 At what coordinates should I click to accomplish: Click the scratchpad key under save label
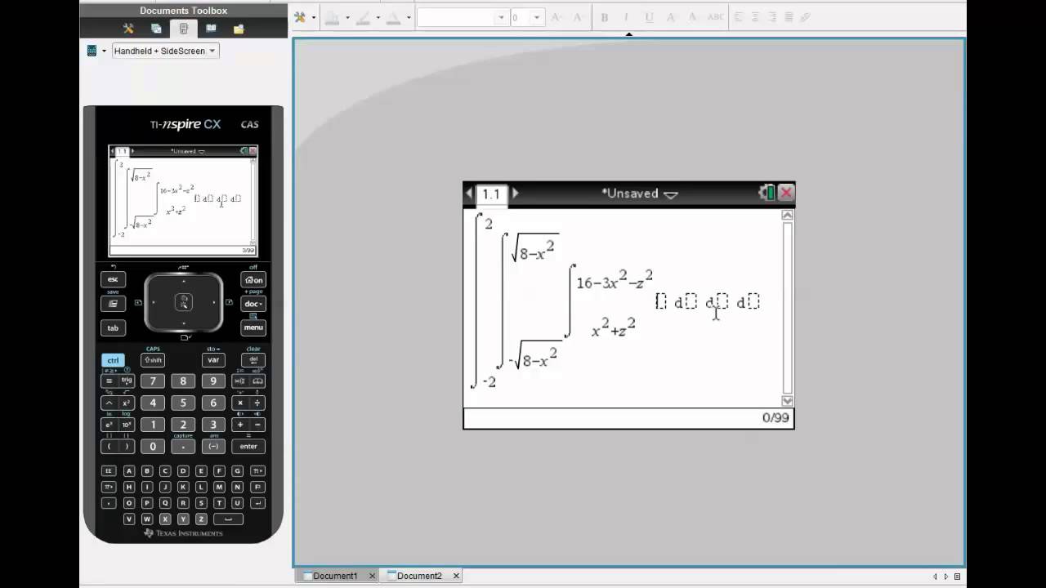[113, 304]
